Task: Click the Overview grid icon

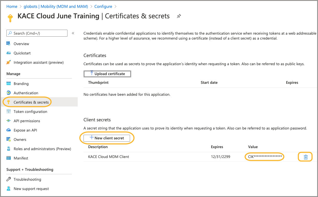Action: click(x=8, y=44)
